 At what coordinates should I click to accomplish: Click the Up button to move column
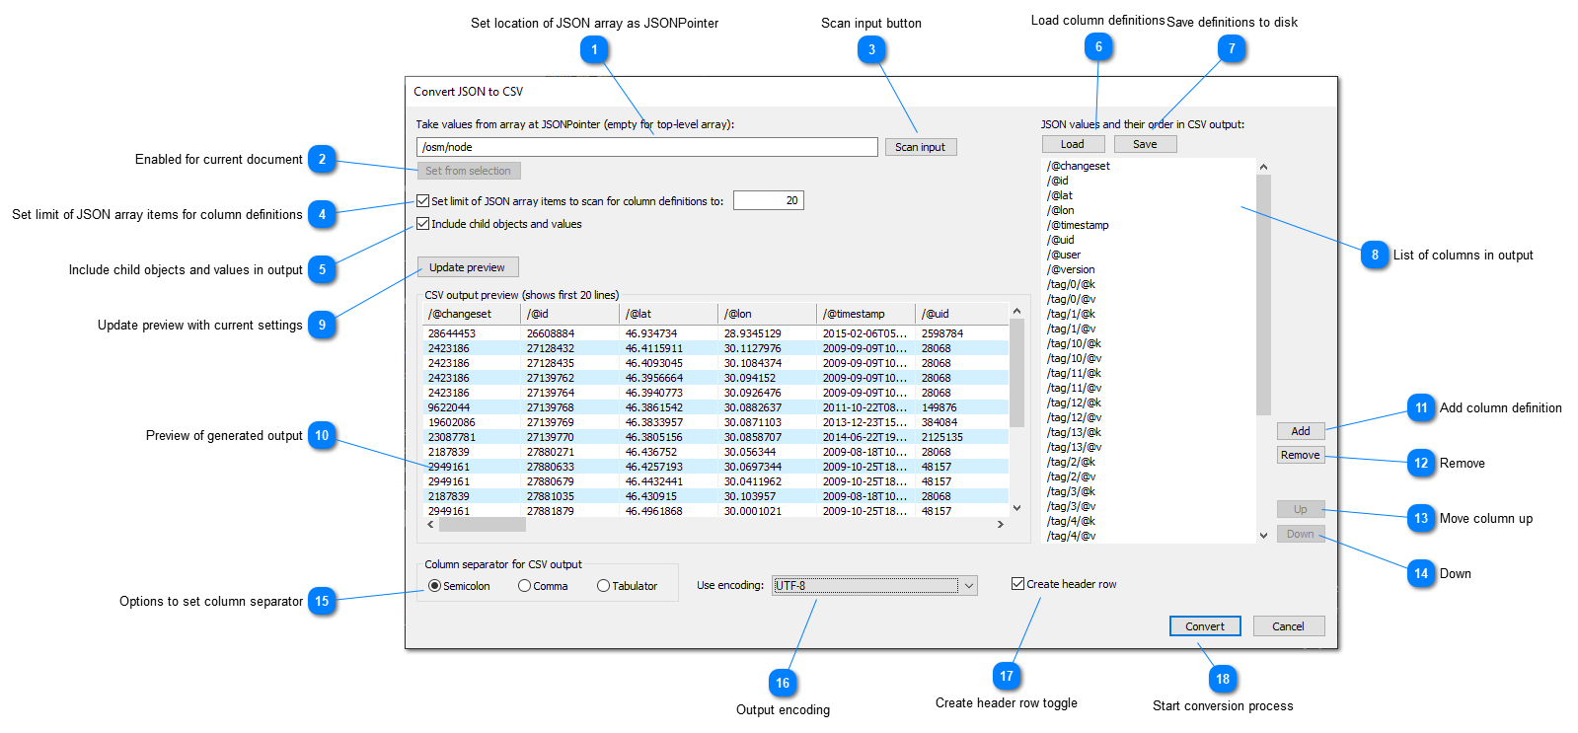click(x=1301, y=509)
